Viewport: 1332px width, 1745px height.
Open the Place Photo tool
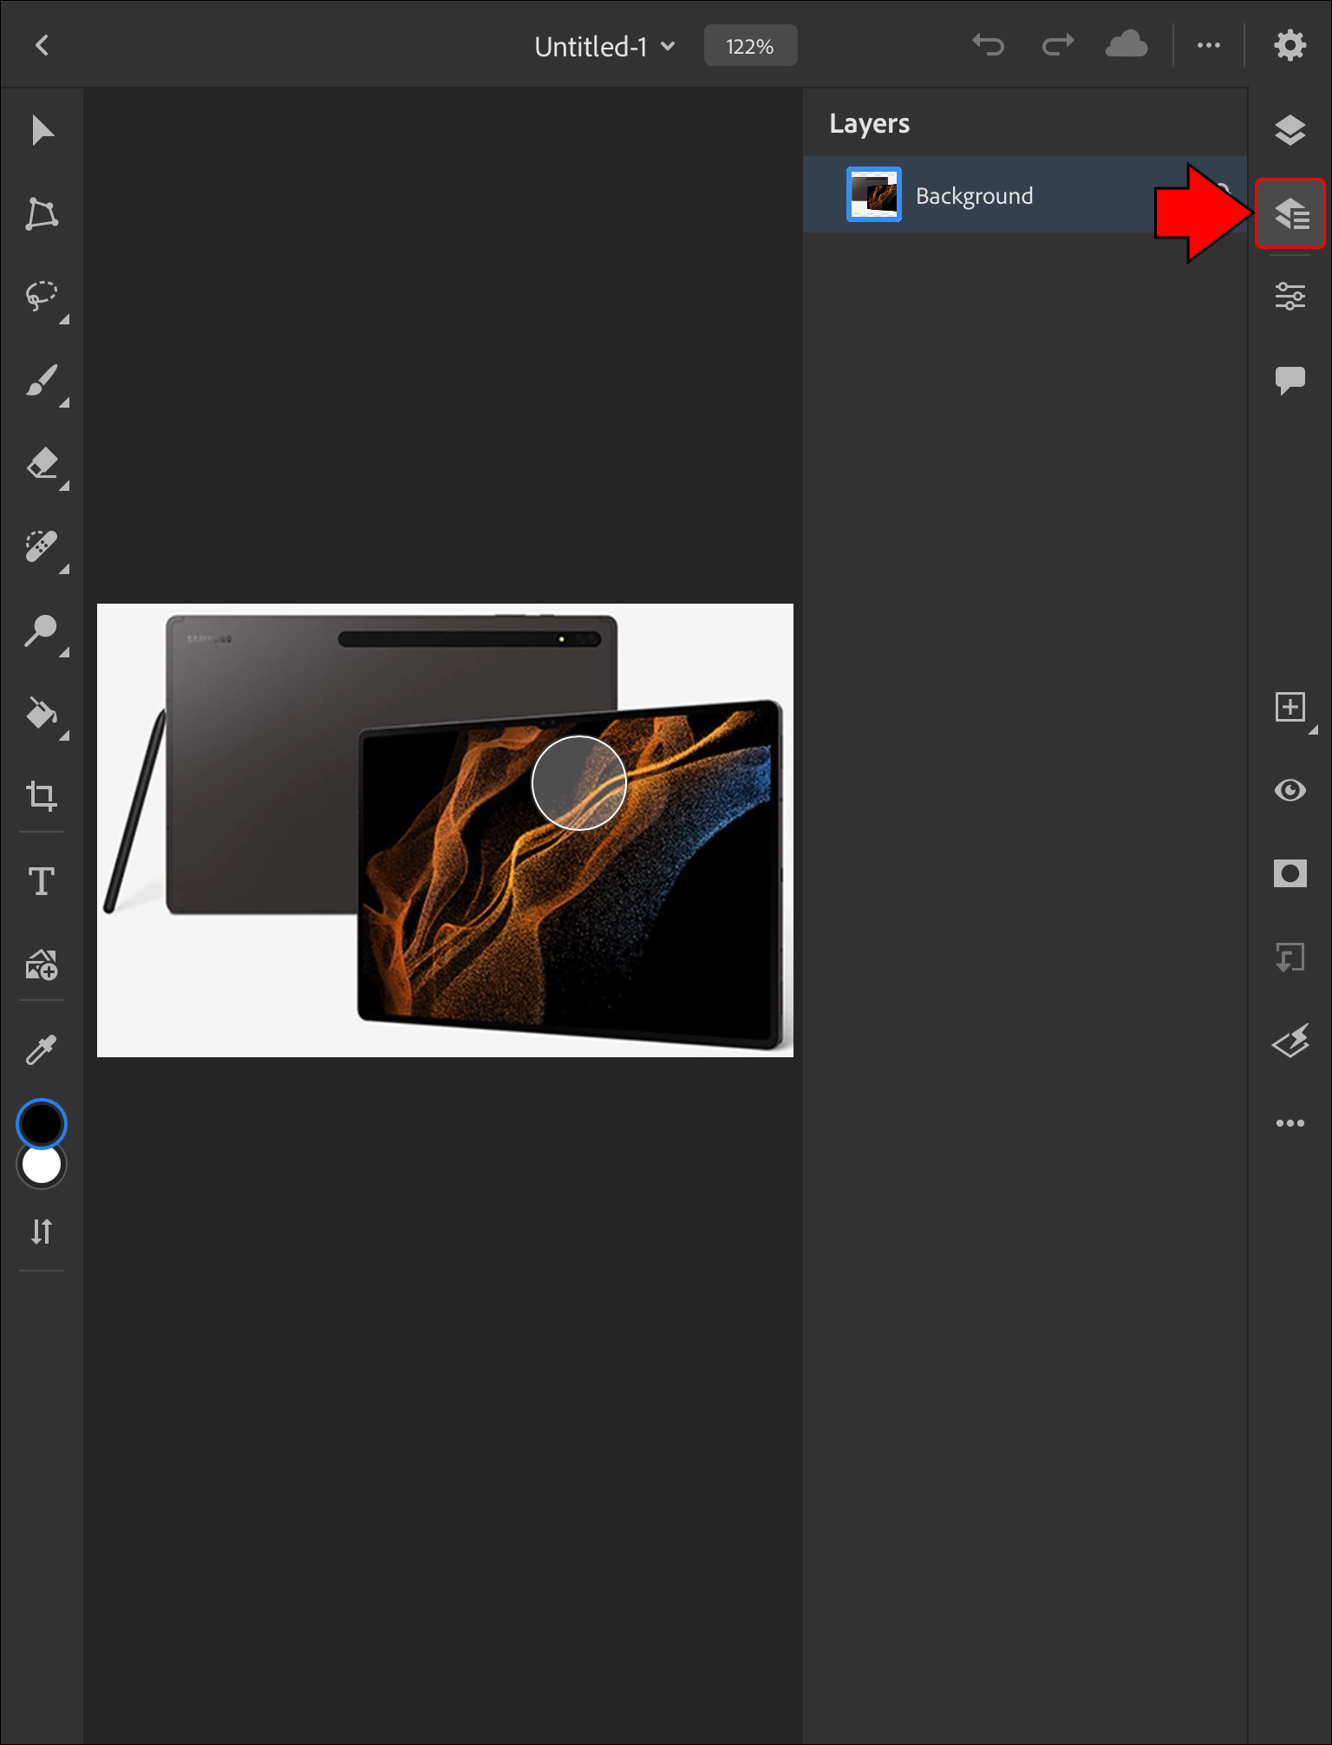pos(42,964)
